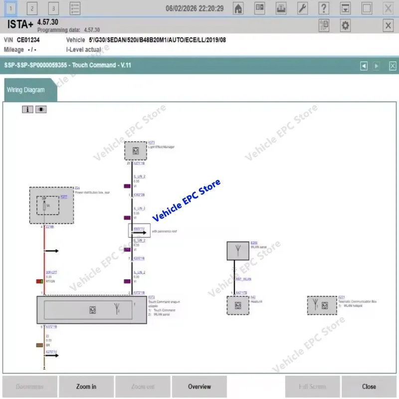The height and width of the screenshot is (399, 399).
Task: Open the A42 Headunit link
Action: click(253, 297)
